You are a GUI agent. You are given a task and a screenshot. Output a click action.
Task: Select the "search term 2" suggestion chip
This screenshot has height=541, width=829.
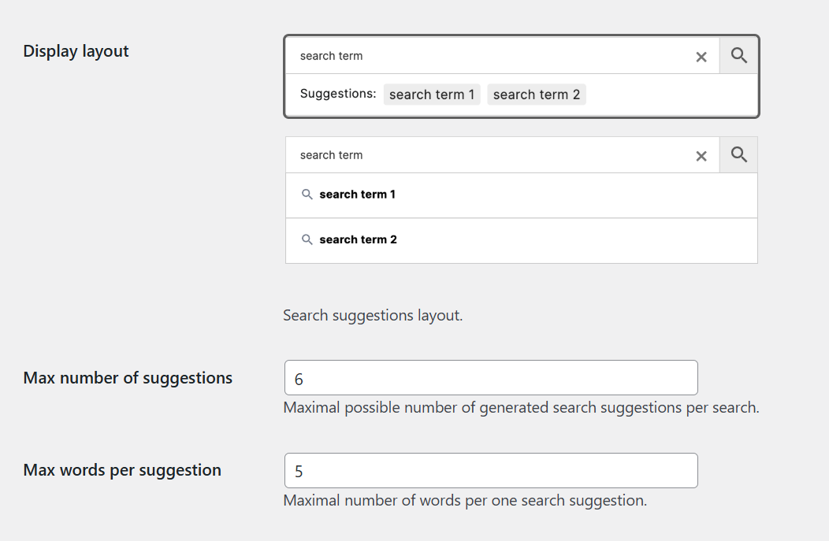[x=537, y=94]
